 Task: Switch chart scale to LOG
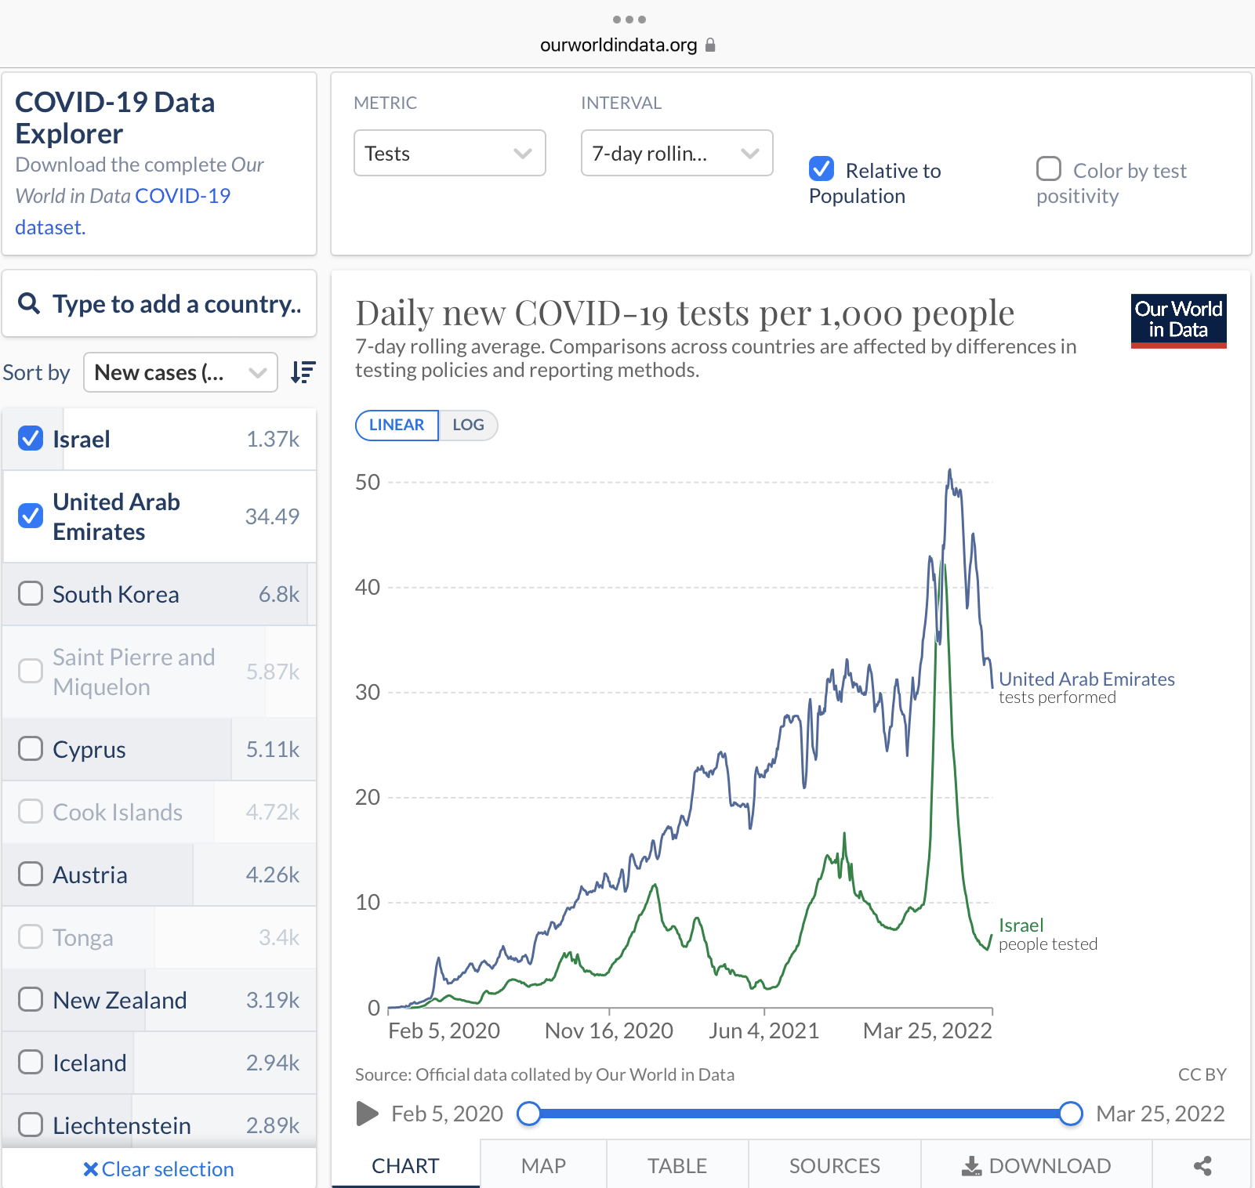pyautogui.click(x=468, y=425)
